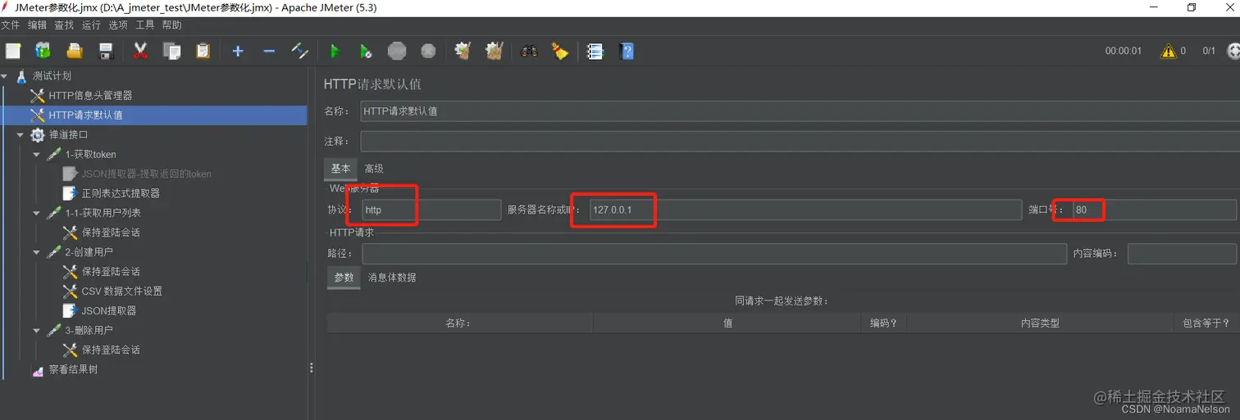The width and height of the screenshot is (1240, 420).
Task: Click the 内容类型 column header
Action: coord(1040,323)
